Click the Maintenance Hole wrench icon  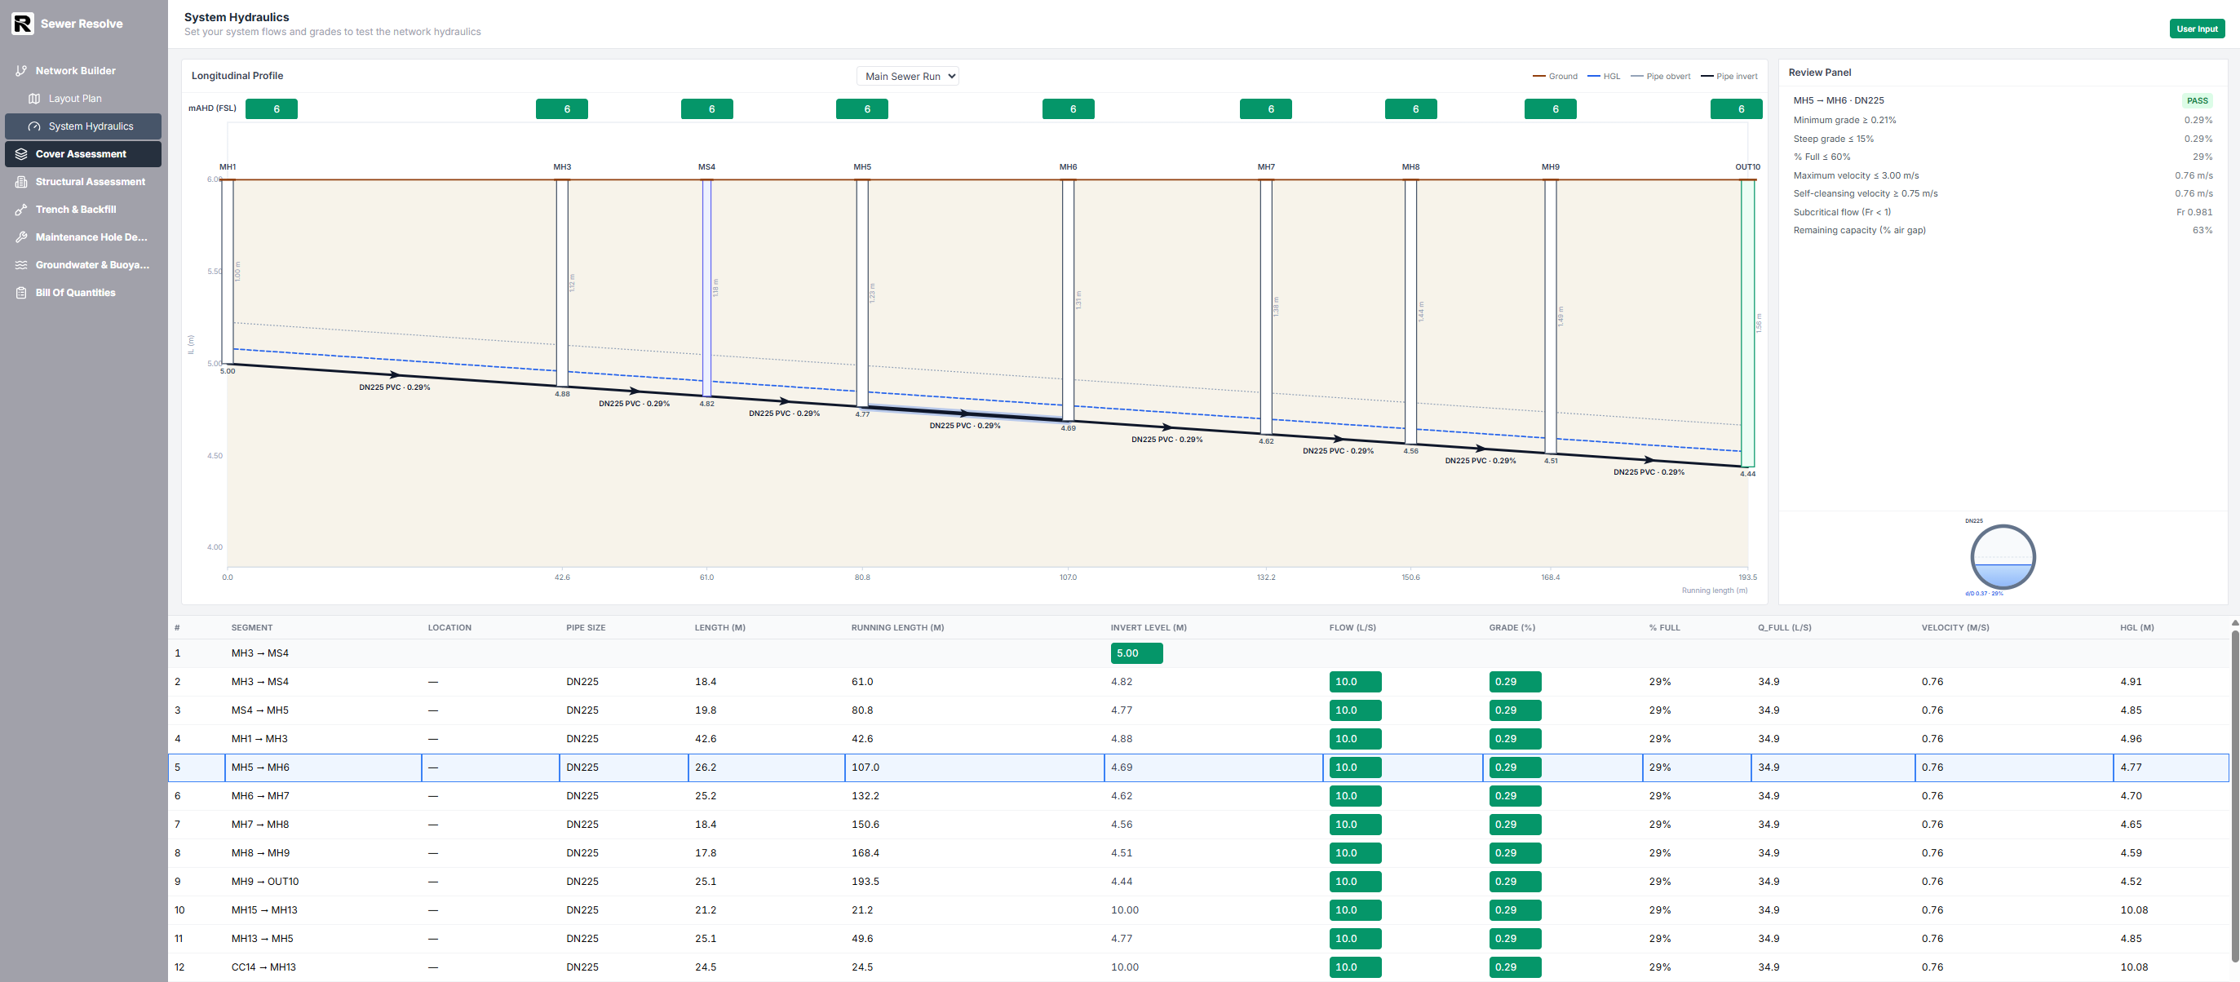click(x=21, y=237)
